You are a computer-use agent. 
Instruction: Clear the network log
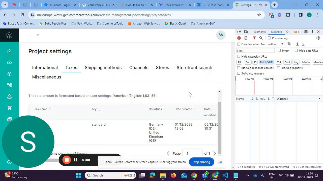pyautogui.click(x=246, y=38)
